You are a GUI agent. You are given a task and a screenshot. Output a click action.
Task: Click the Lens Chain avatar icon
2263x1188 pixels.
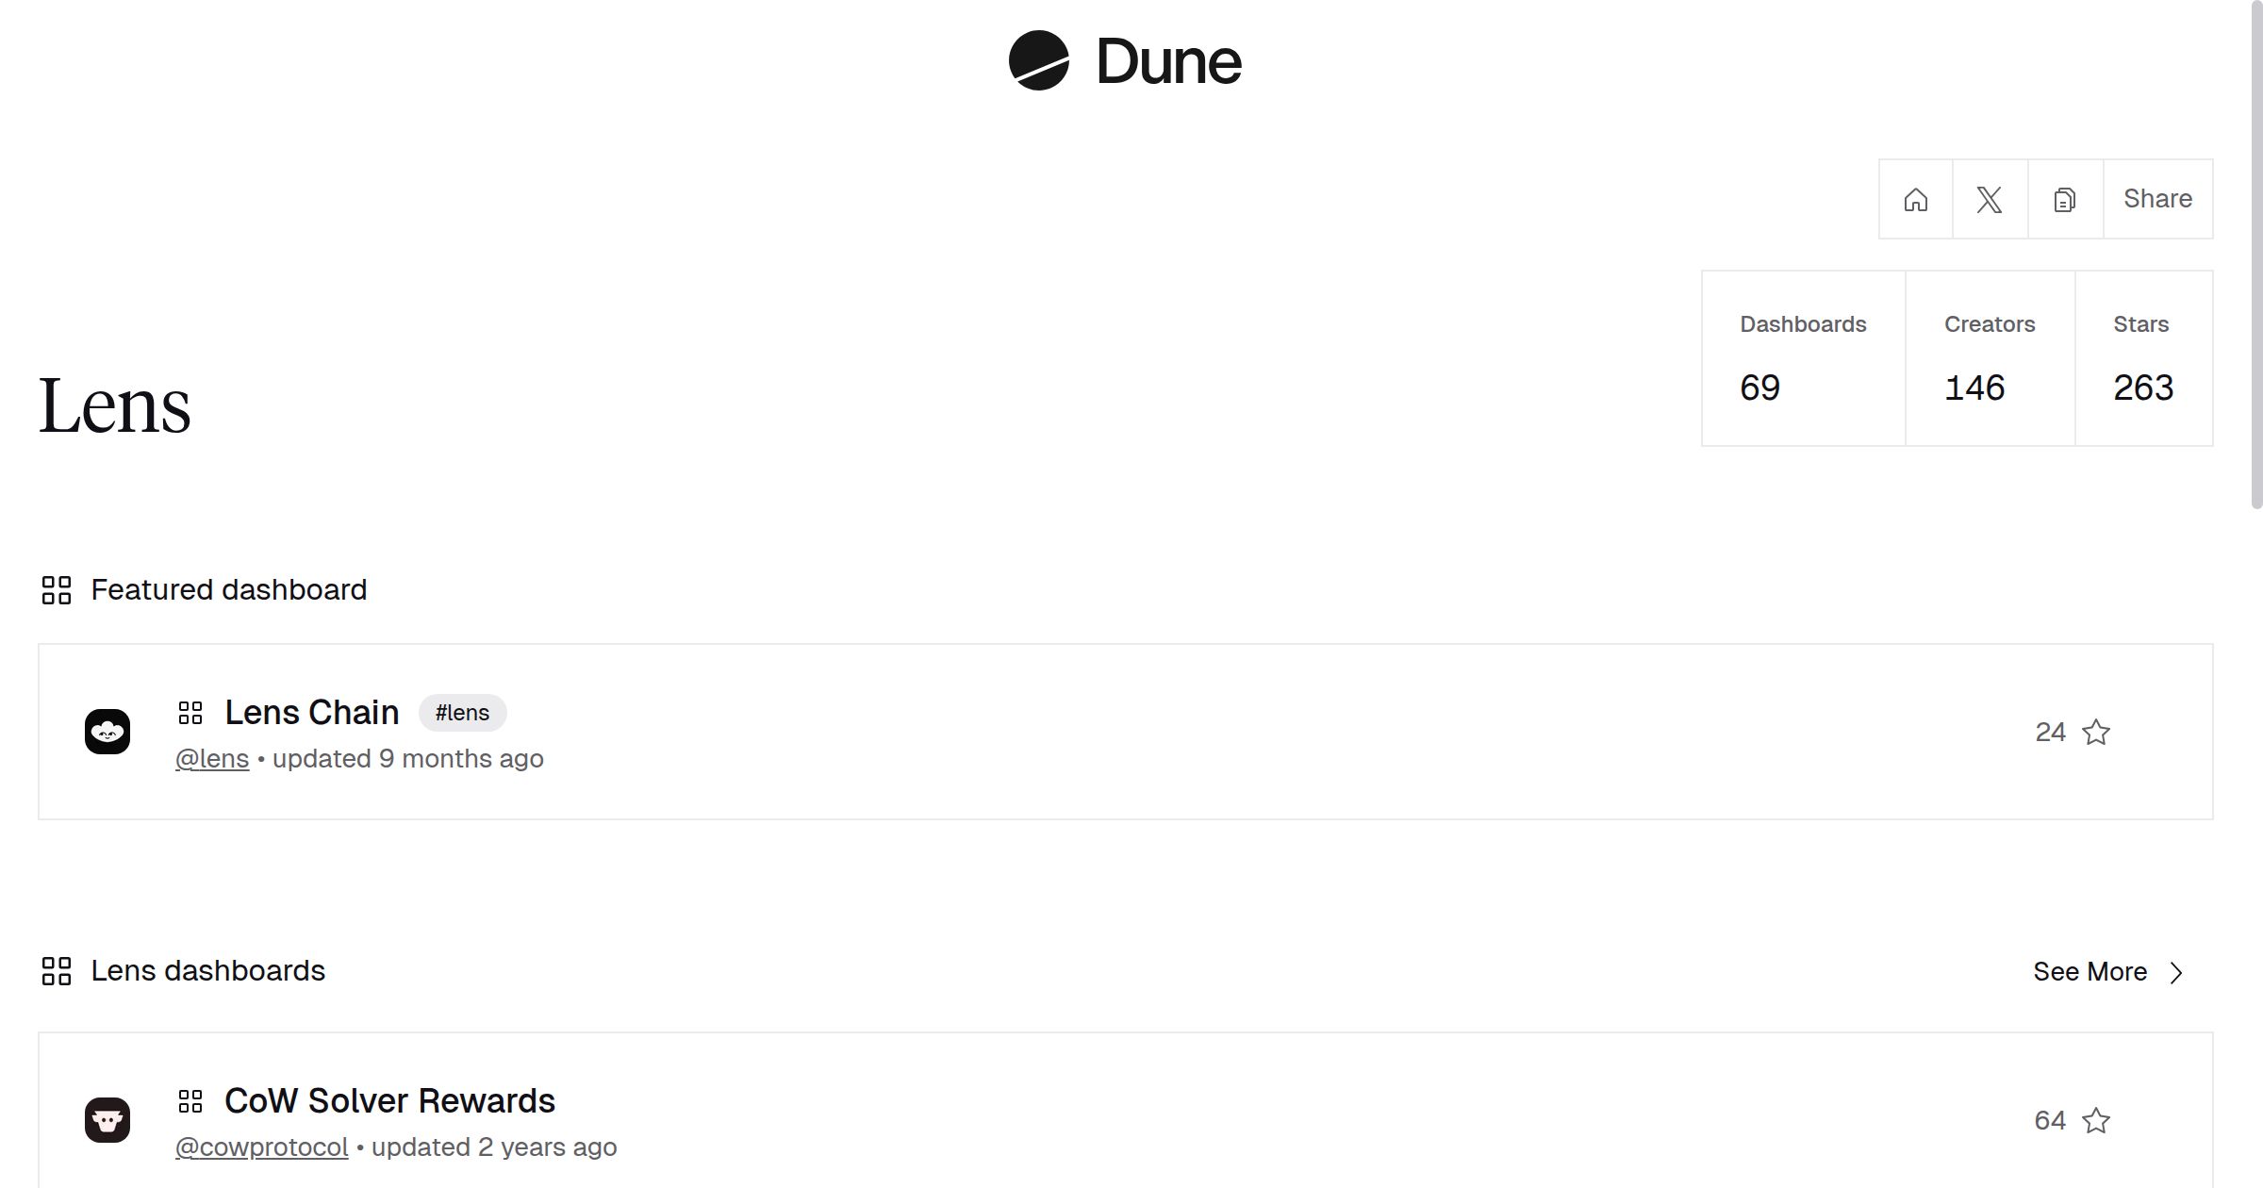tap(107, 732)
